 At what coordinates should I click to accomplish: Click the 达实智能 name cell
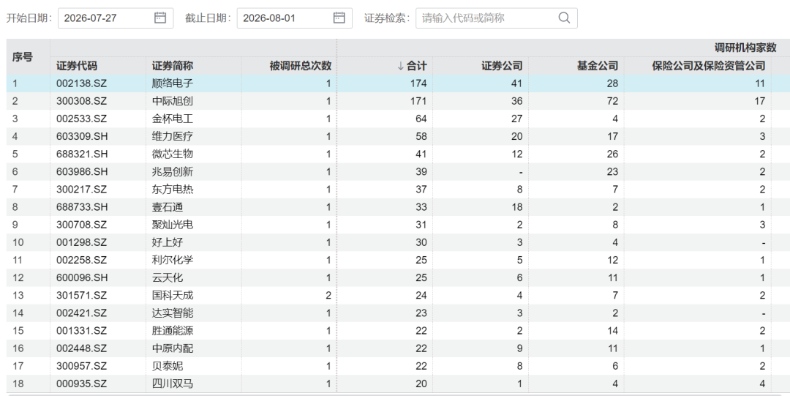click(173, 313)
